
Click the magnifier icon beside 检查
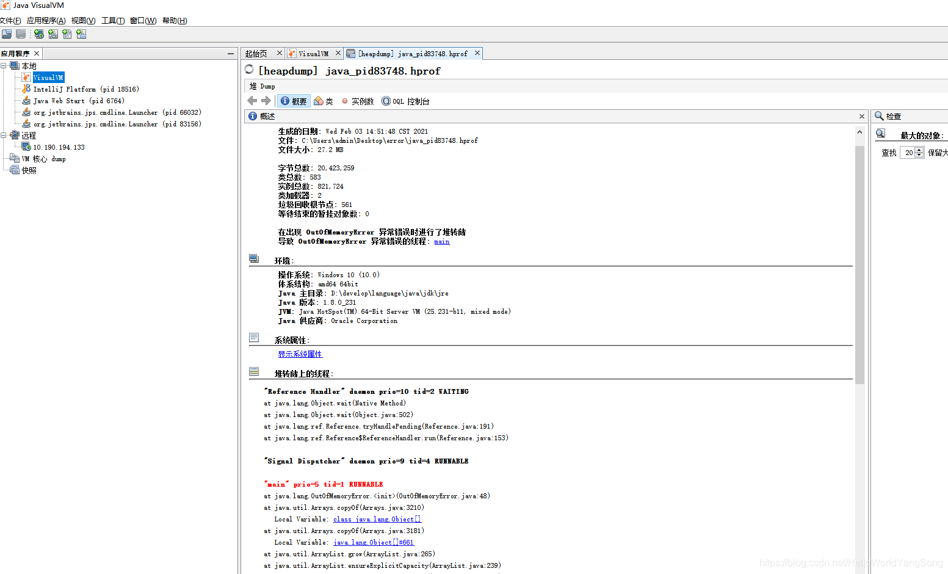(x=879, y=115)
